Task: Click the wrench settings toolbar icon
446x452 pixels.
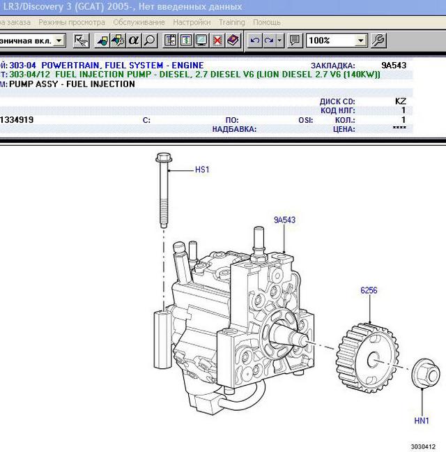Action: (x=378, y=40)
